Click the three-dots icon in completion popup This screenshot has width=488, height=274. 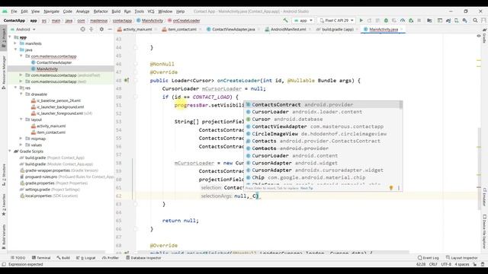coord(399,188)
